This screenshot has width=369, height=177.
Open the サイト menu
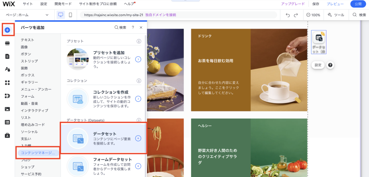[28, 4]
